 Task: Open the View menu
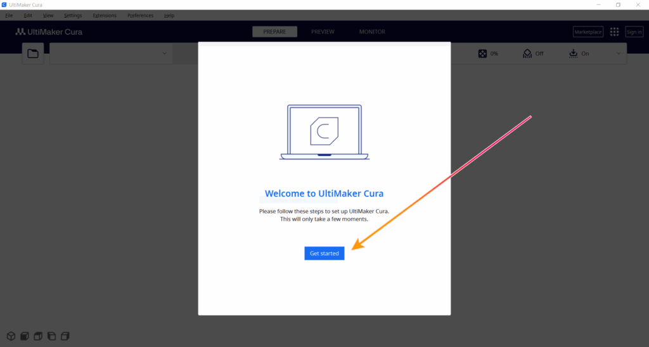coord(48,15)
